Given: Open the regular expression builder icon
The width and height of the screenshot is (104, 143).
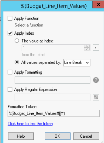Looking at the screenshot, I should pyautogui.click(x=96, y=97).
